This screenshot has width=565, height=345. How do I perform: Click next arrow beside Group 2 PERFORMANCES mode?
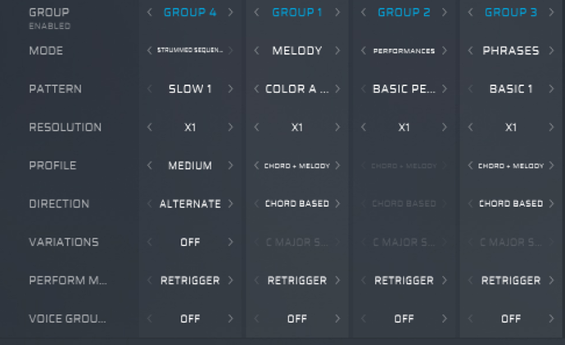point(445,51)
